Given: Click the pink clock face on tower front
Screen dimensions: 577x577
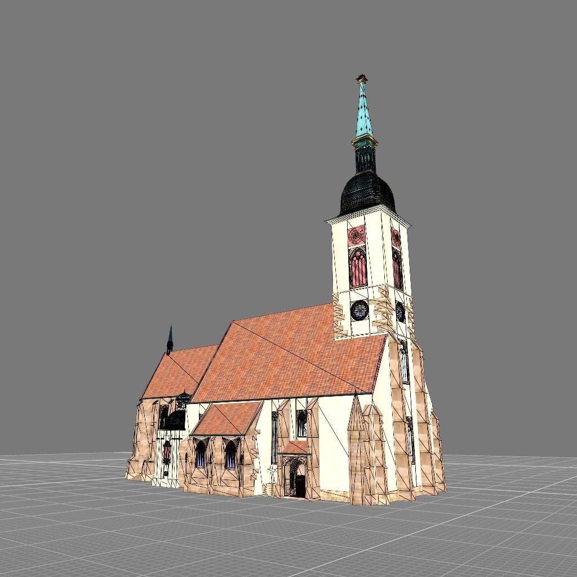Looking at the screenshot, I should click(356, 236).
